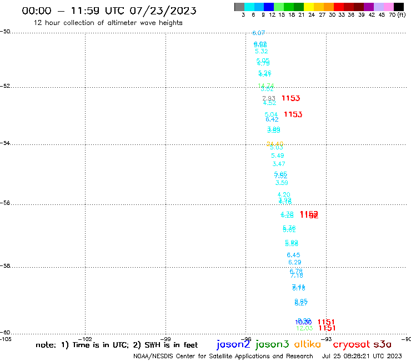Click the black legend swatch
Viewport: 411px width, 361px height.
pos(399,7)
